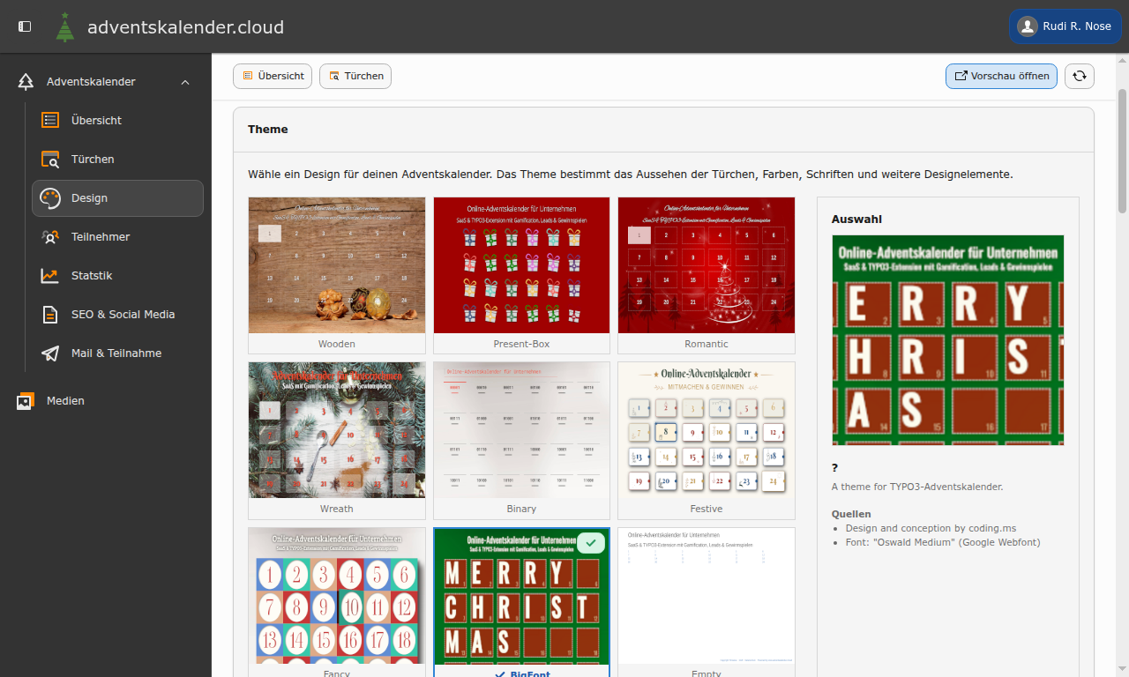Click the page vertical scrollbar
The image size is (1129, 677).
tap(1123, 150)
